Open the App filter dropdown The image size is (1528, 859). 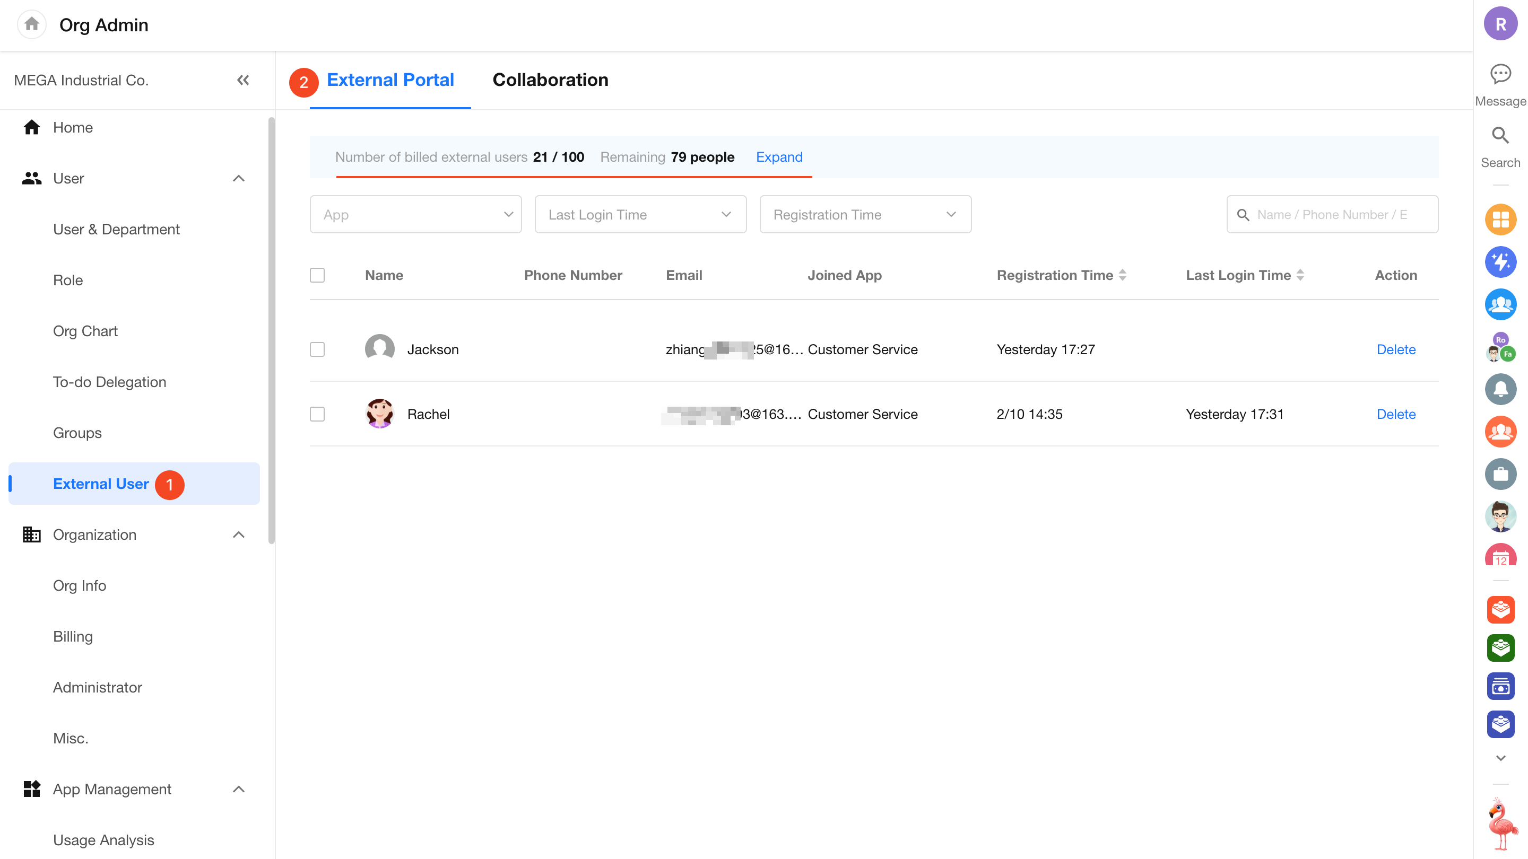coord(415,215)
